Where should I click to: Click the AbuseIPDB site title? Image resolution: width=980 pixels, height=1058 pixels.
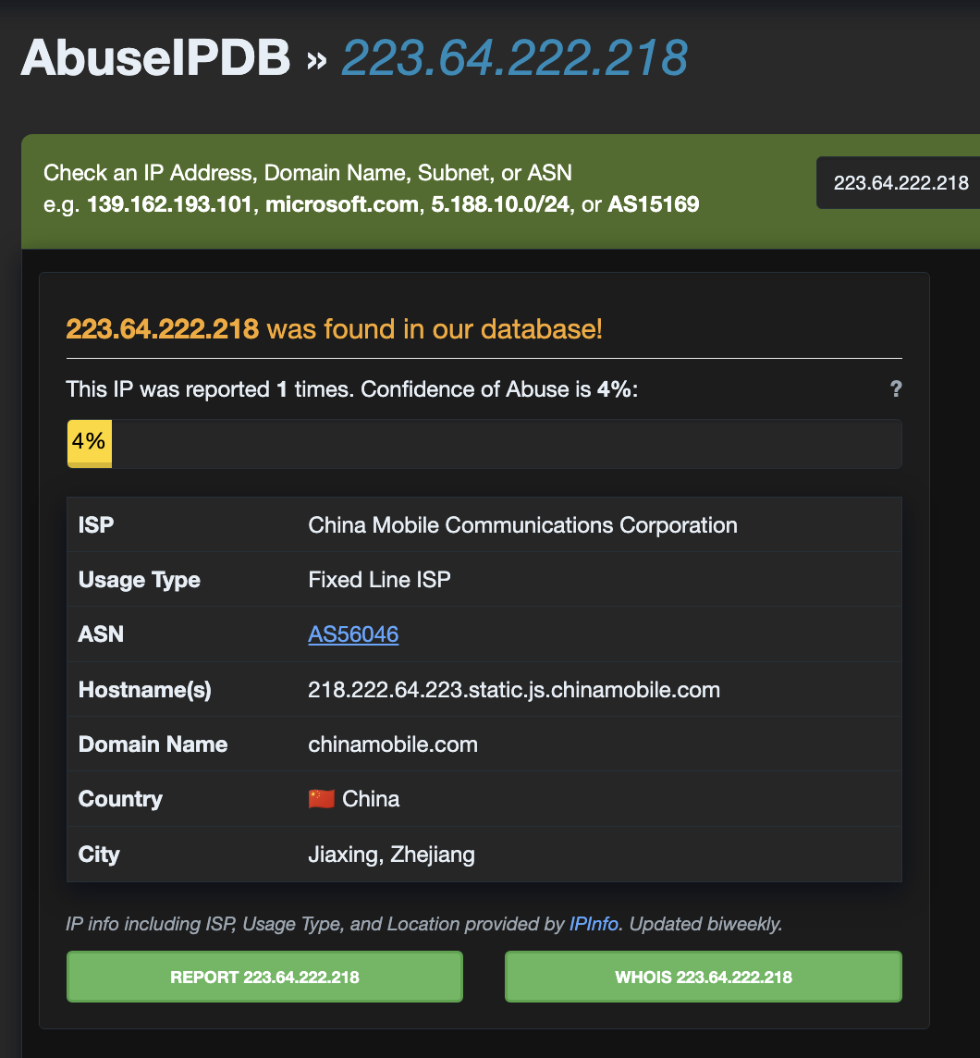pos(155,57)
